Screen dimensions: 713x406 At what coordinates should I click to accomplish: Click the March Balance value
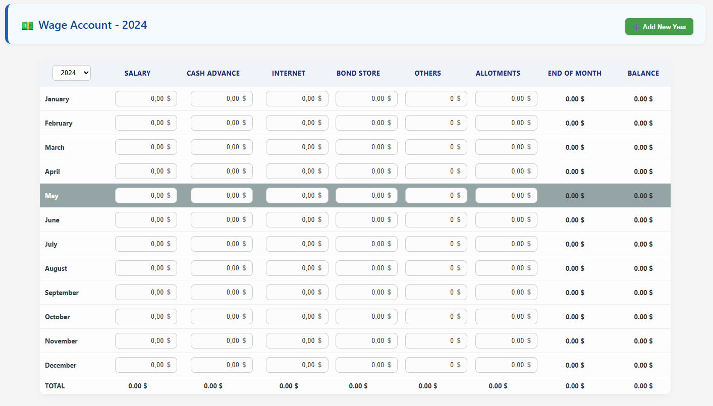[x=643, y=147]
